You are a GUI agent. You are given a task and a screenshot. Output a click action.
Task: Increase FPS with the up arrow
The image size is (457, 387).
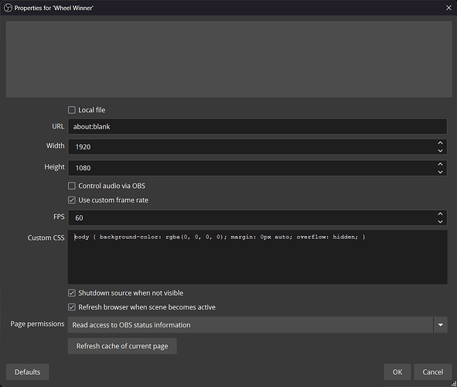[x=440, y=214]
